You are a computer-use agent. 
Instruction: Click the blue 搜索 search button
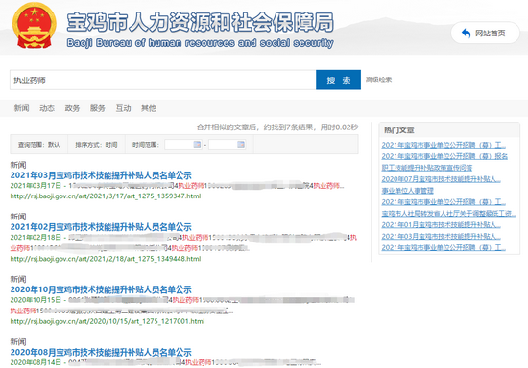click(x=338, y=80)
